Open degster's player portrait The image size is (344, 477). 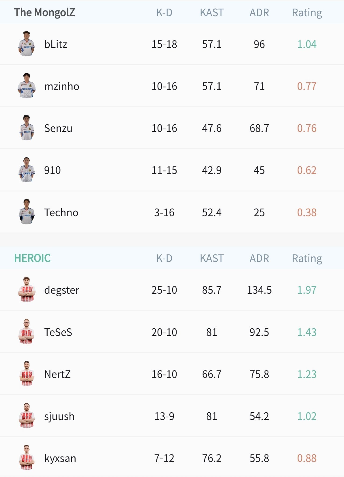coord(27,290)
